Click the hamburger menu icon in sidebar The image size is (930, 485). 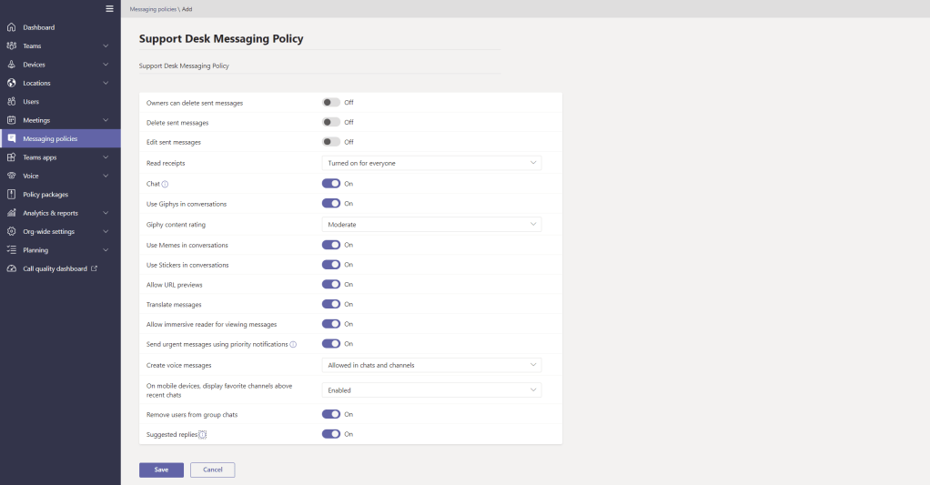point(109,9)
